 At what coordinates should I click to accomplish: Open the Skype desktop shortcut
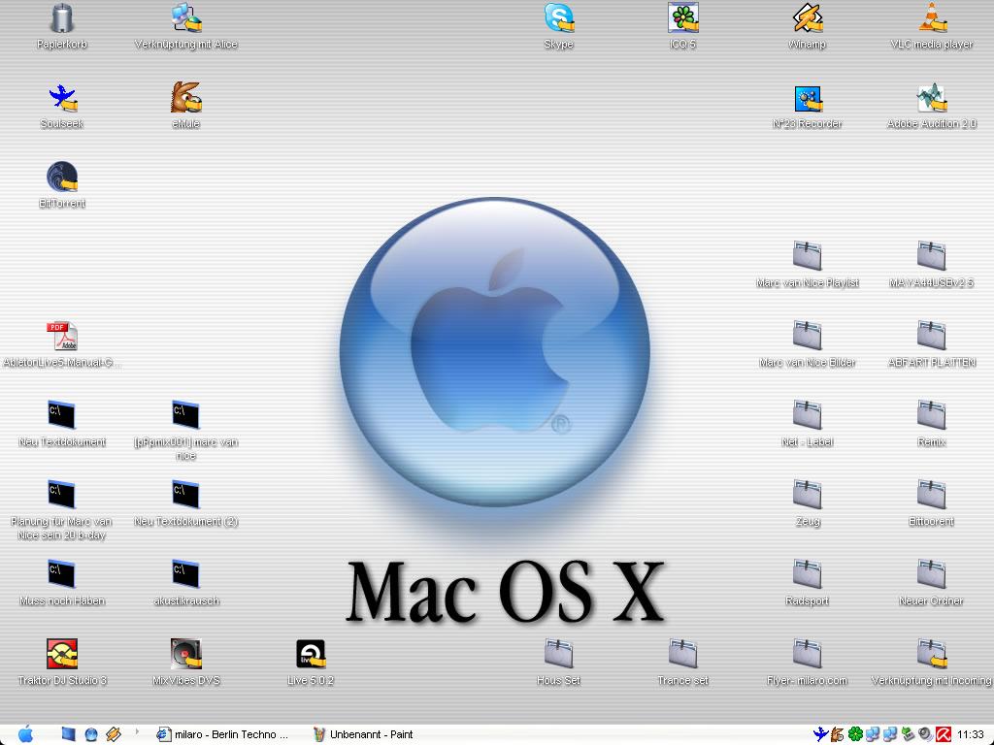[x=558, y=18]
